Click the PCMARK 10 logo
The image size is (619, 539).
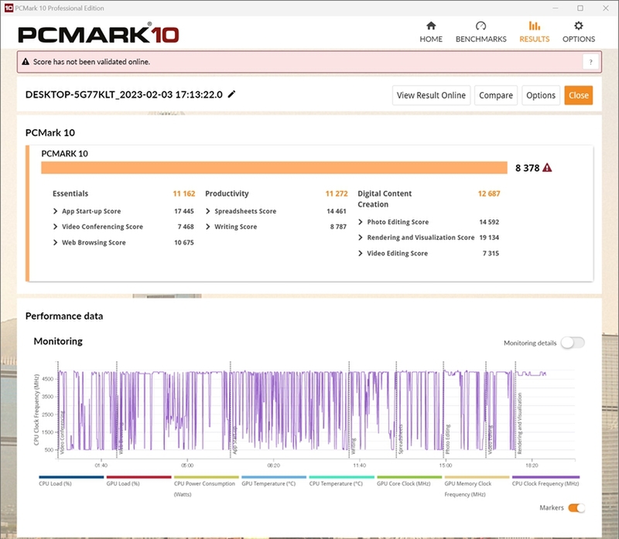click(x=98, y=34)
